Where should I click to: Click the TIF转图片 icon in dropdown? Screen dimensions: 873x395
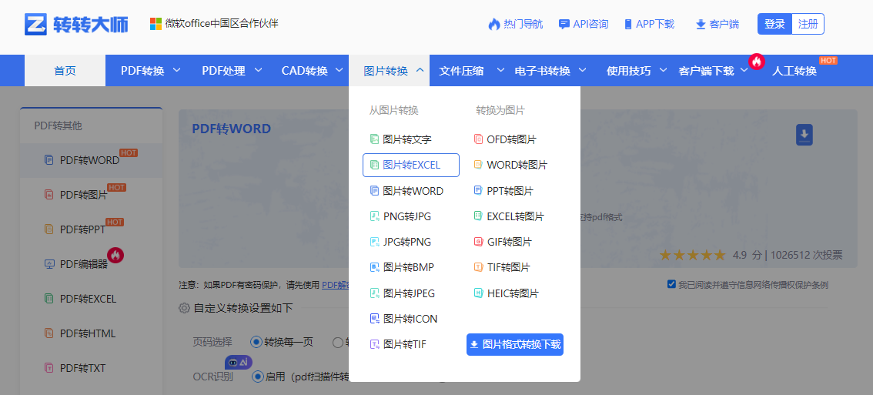point(478,267)
